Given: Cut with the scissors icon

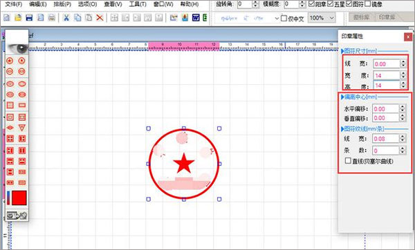Looking at the screenshot, I should 66,18.
